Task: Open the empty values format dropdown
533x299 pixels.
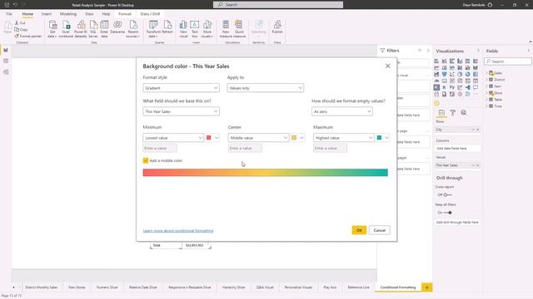Action: pyautogui.click(x=342, y=111)
